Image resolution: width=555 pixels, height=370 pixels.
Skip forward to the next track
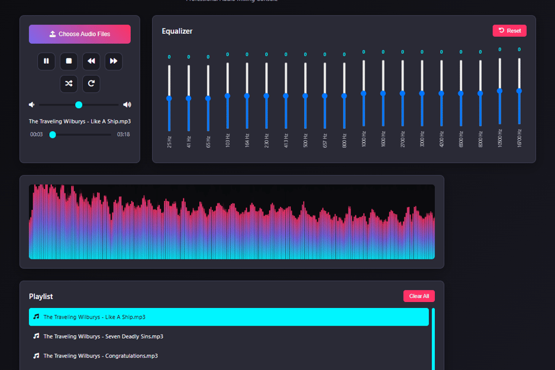113,61
